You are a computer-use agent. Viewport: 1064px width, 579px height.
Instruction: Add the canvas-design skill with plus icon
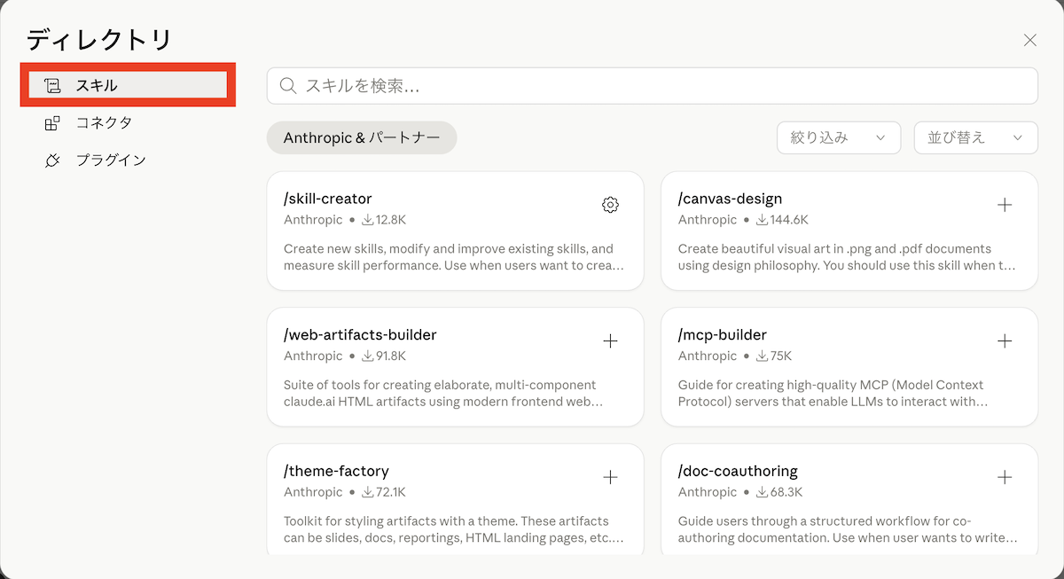[1005, 205]
